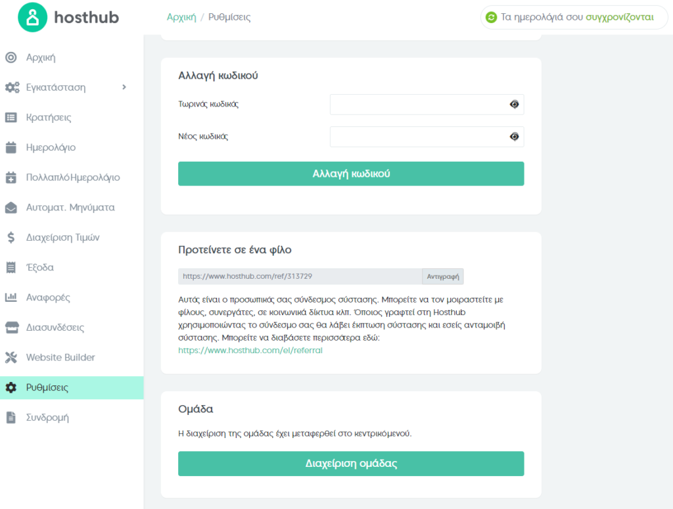Image resolution: width=673 pixels, height=509 pixels.
Task: Click the green calendar sync status icon
Action: [x=491, y=17]
